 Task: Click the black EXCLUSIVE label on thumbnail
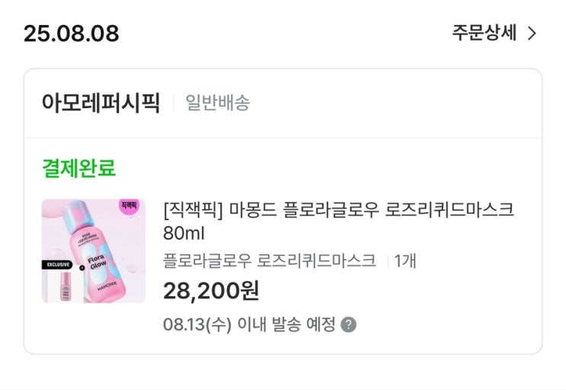59,265
